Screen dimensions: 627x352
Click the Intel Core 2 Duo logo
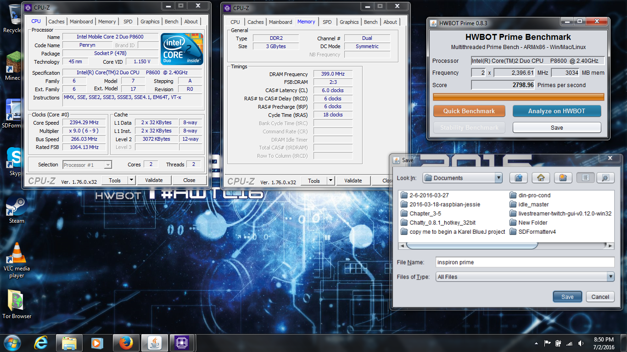(182, 49)
